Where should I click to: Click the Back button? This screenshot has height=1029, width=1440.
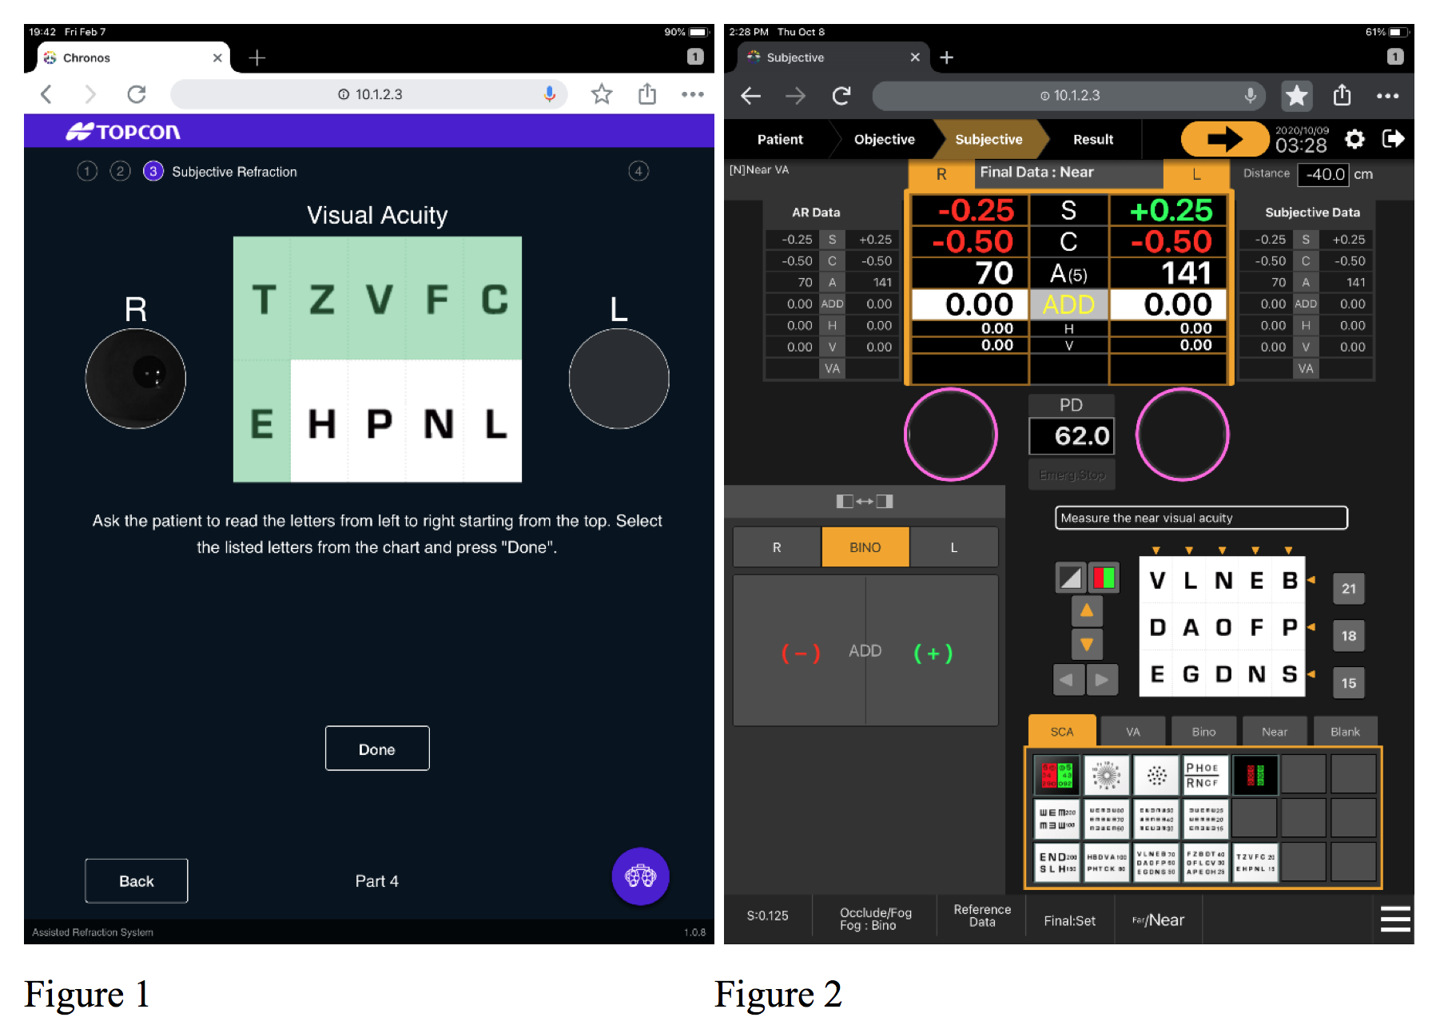click(137, 881)
